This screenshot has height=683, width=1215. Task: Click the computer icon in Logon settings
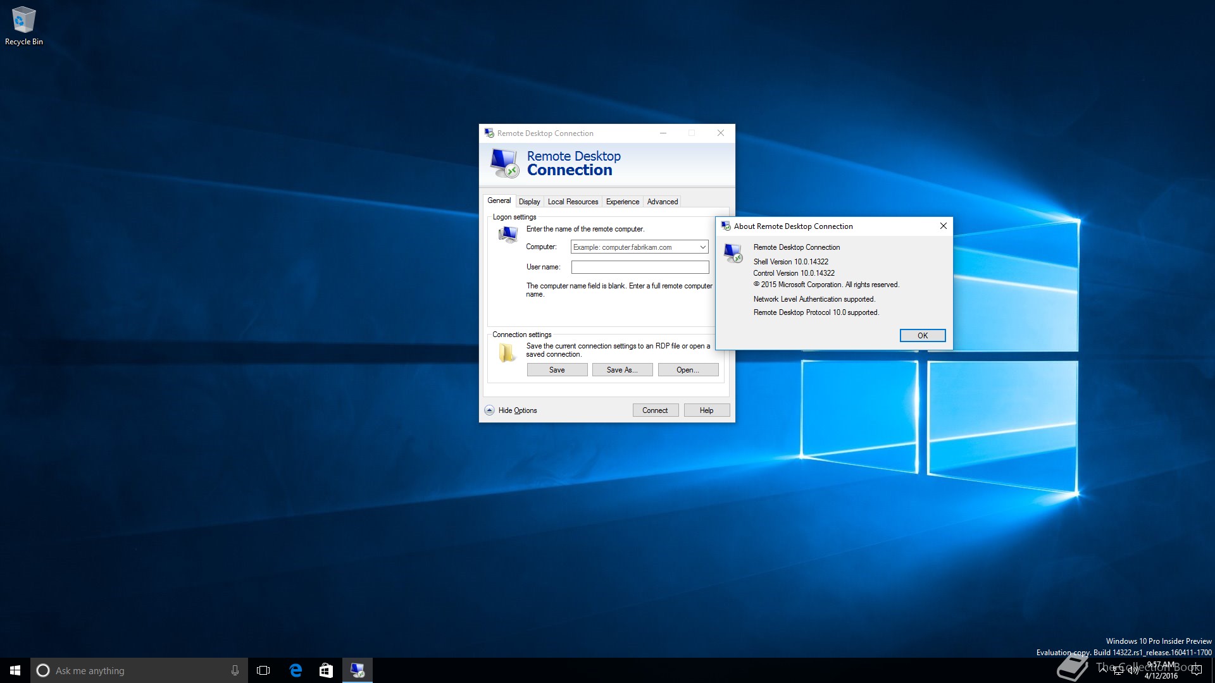click(x=508, y=235)
